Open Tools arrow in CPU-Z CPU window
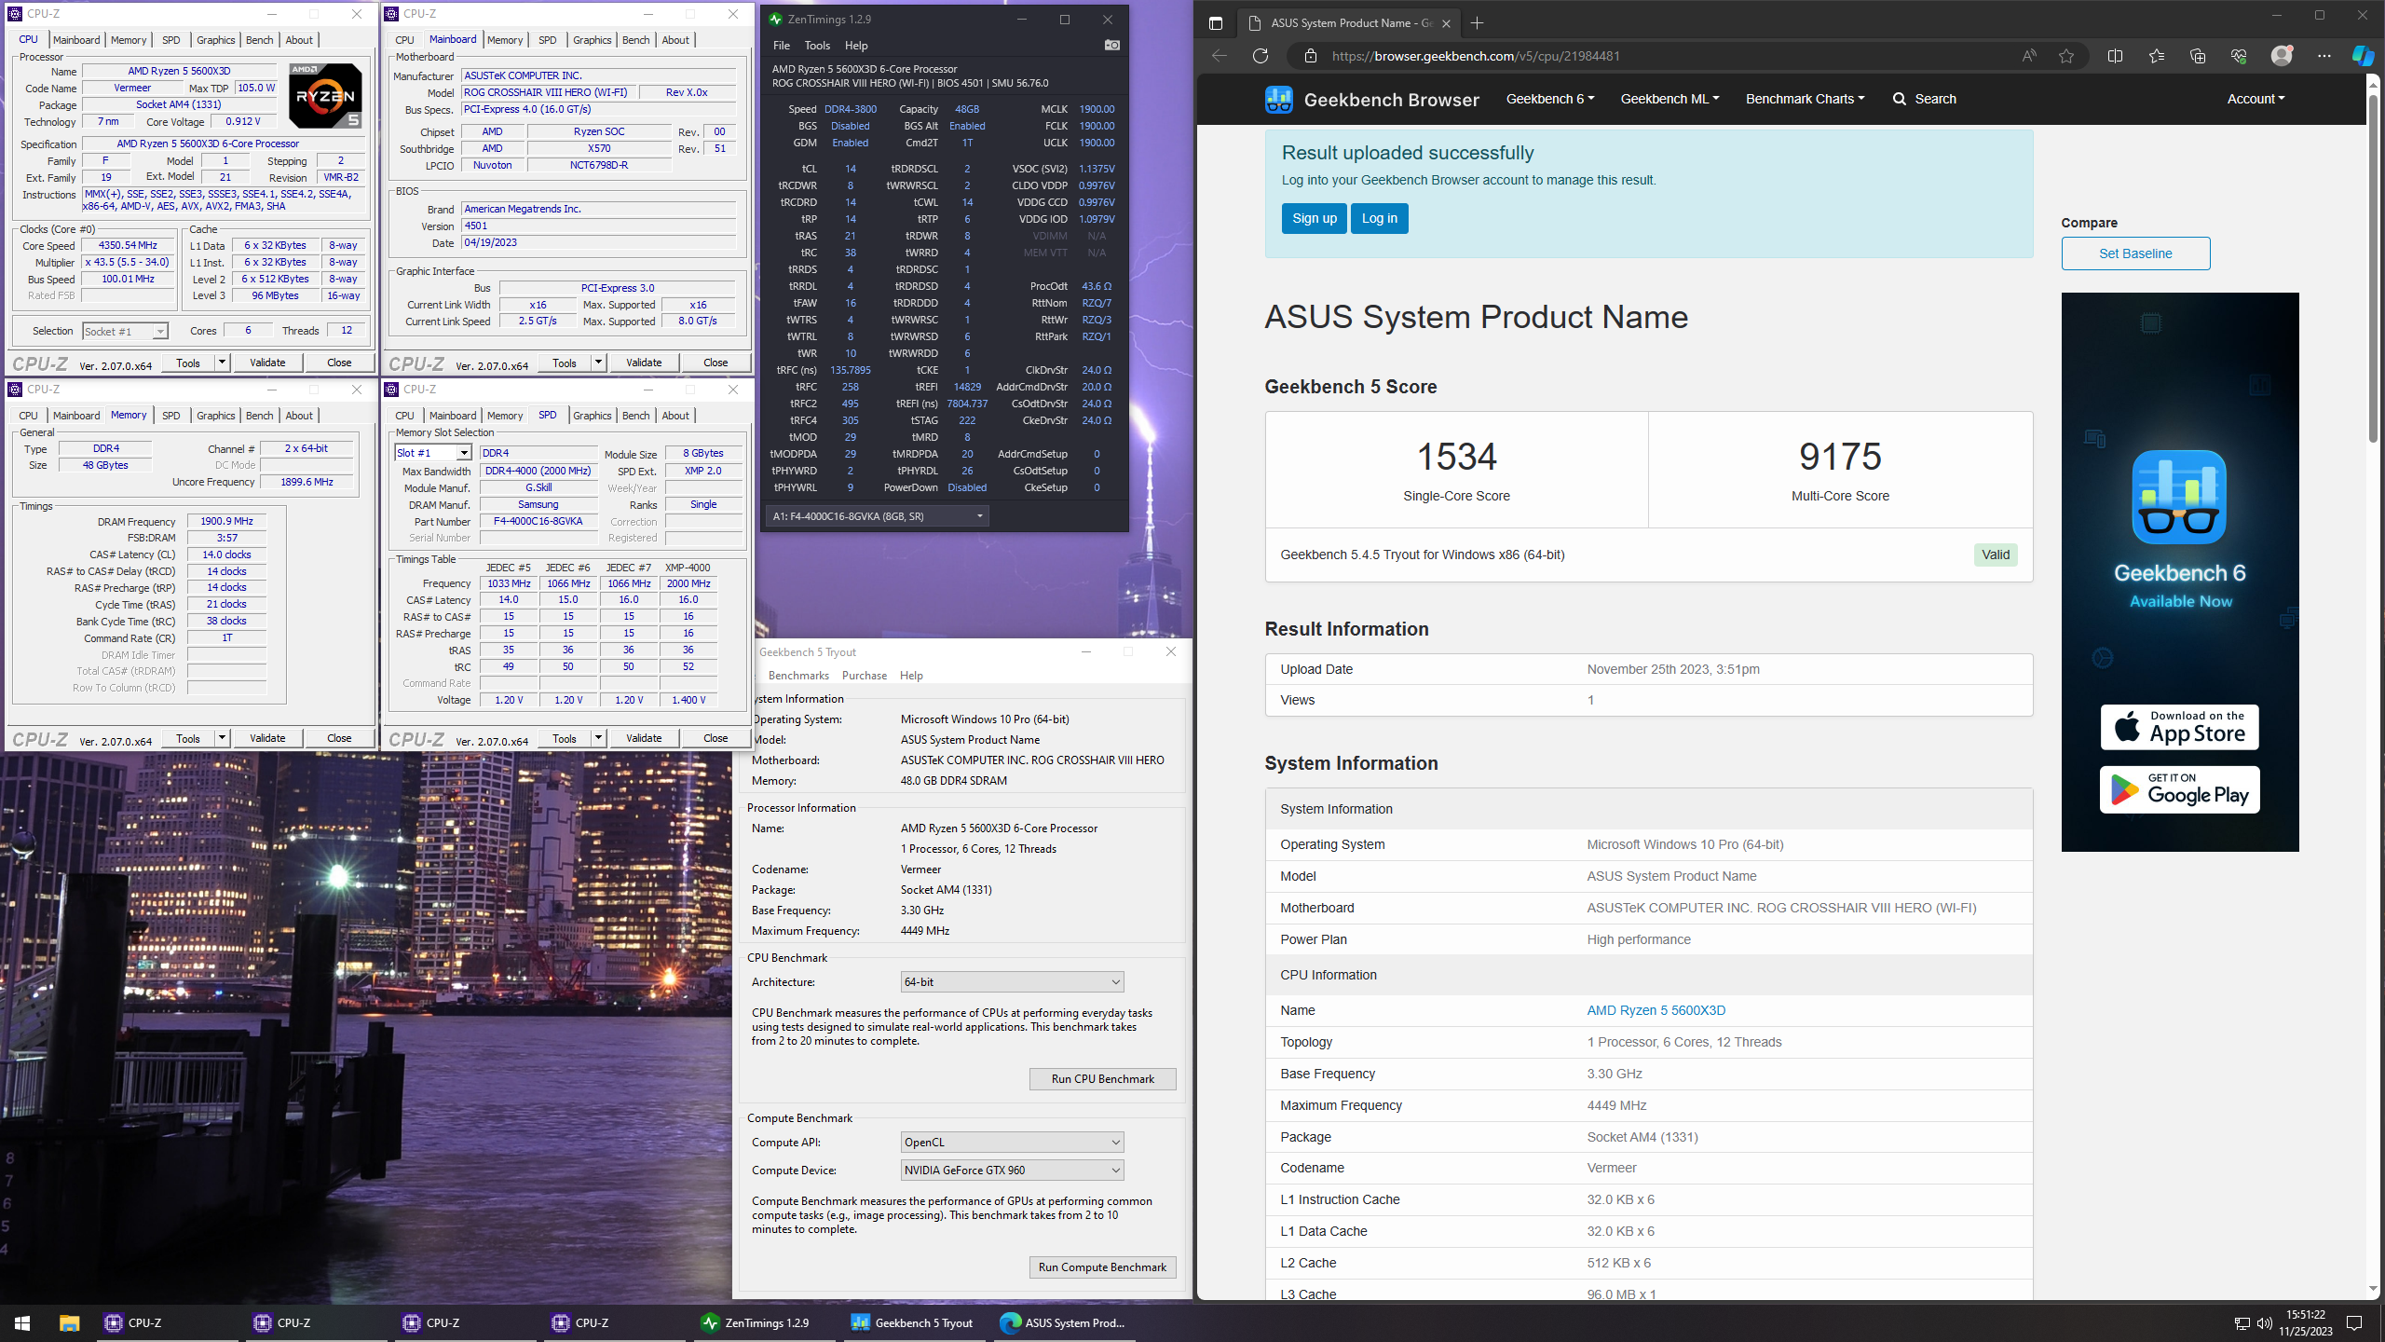Image resolution: width=2385 pixels, height=1342 pixels. click(222, 363)
